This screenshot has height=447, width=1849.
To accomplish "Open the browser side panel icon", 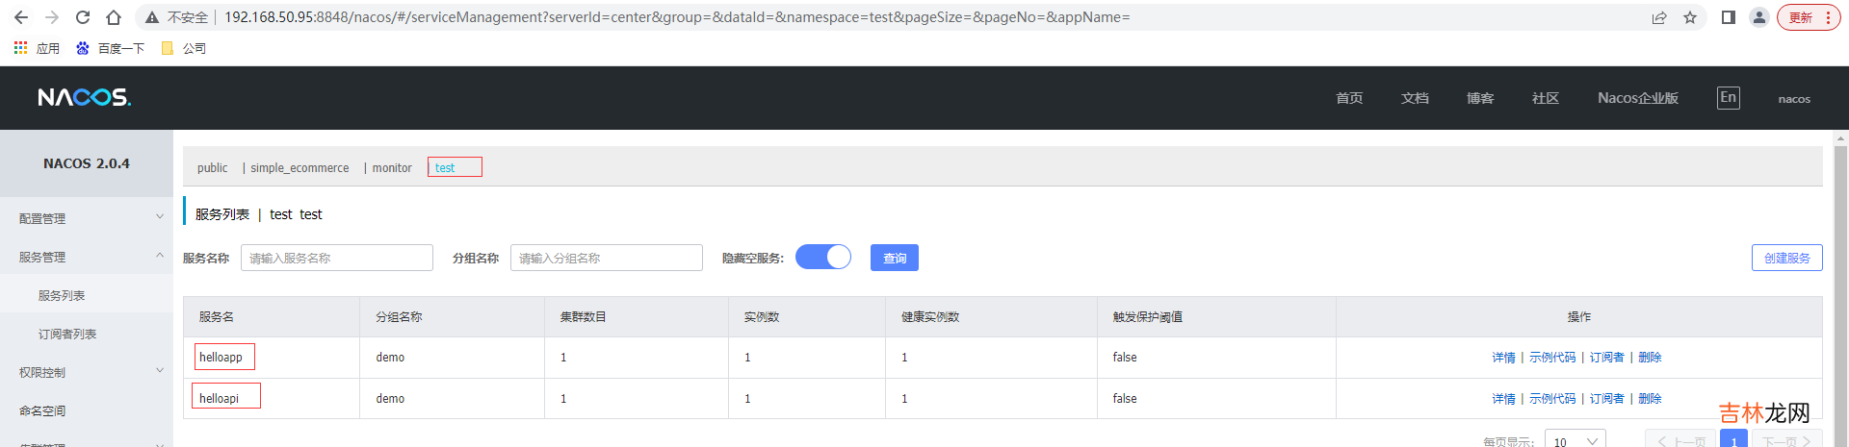I will coord(1729,17).
